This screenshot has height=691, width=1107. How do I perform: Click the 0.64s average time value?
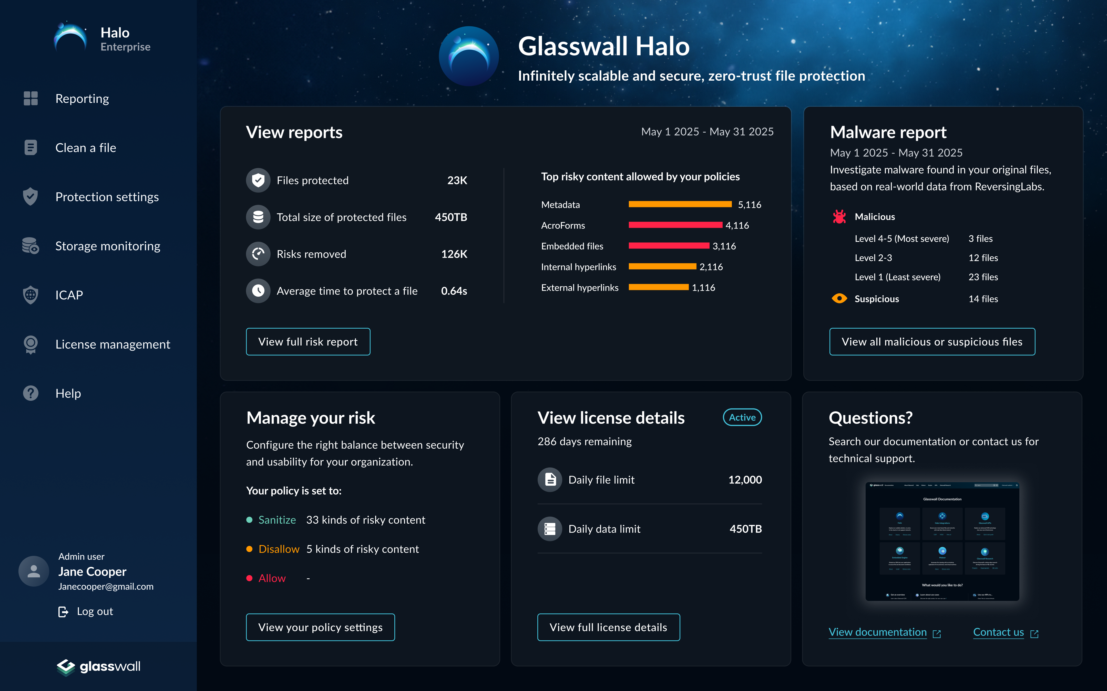click(x=454, y=291)
